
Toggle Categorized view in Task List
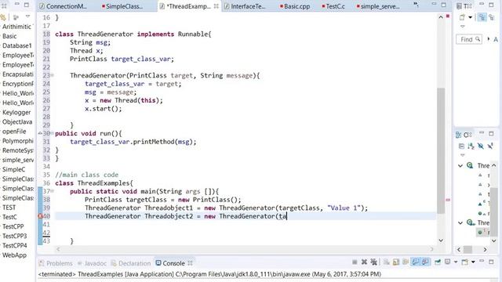(x=482, y=17)
